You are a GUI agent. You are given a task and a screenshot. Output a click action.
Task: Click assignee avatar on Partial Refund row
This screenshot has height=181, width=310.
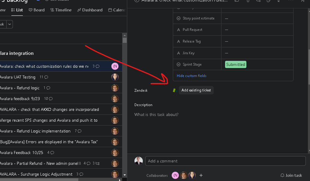pos(115,163)
